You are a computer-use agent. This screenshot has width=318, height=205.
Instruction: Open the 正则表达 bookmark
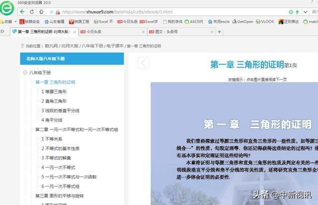click(289, 21)
